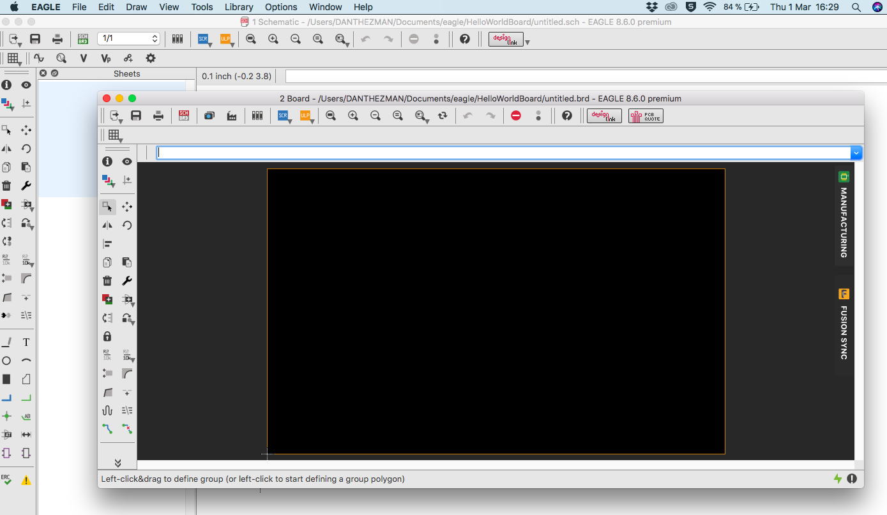Select the Rotate tool in Board palette
The height and width of the screenshot is (515, 887).
click(x=127, y=225)
